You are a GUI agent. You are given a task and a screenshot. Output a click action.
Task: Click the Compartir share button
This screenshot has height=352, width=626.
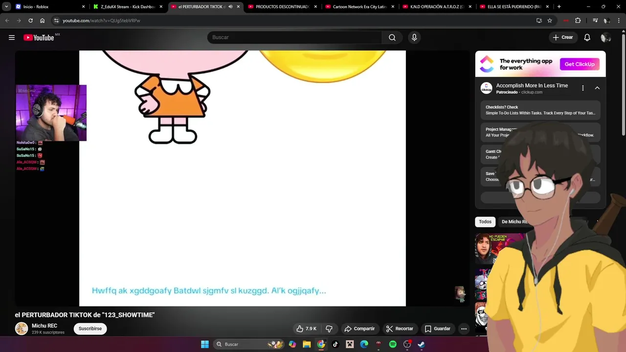point(359,329)
